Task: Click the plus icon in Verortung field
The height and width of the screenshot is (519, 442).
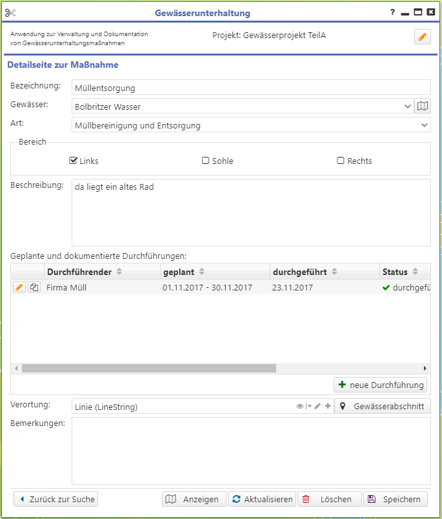Action: [327, 407]
